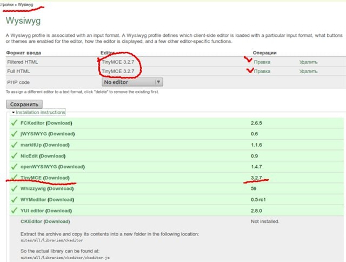Open the jWYSIWYG homepage link

pos(34,134)
